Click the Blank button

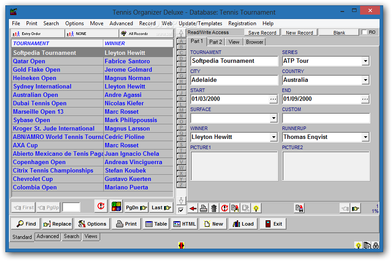point(339,33)
